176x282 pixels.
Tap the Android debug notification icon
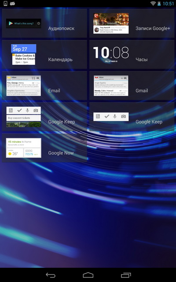tap(12, 4)
